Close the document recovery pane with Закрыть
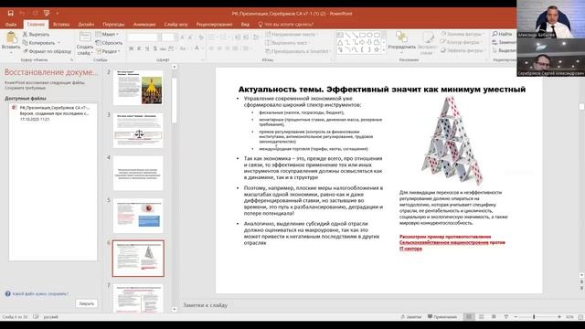Image resolution: width=585 pixels, height=329 pixels. coord(86,303)
